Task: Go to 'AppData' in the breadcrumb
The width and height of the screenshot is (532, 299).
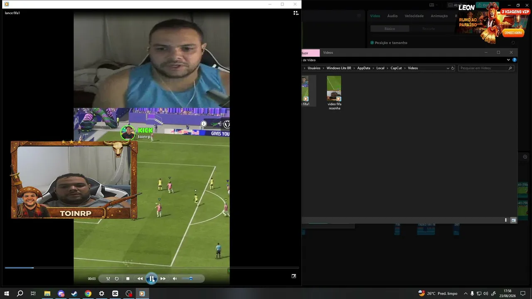Action: (364, 68)
